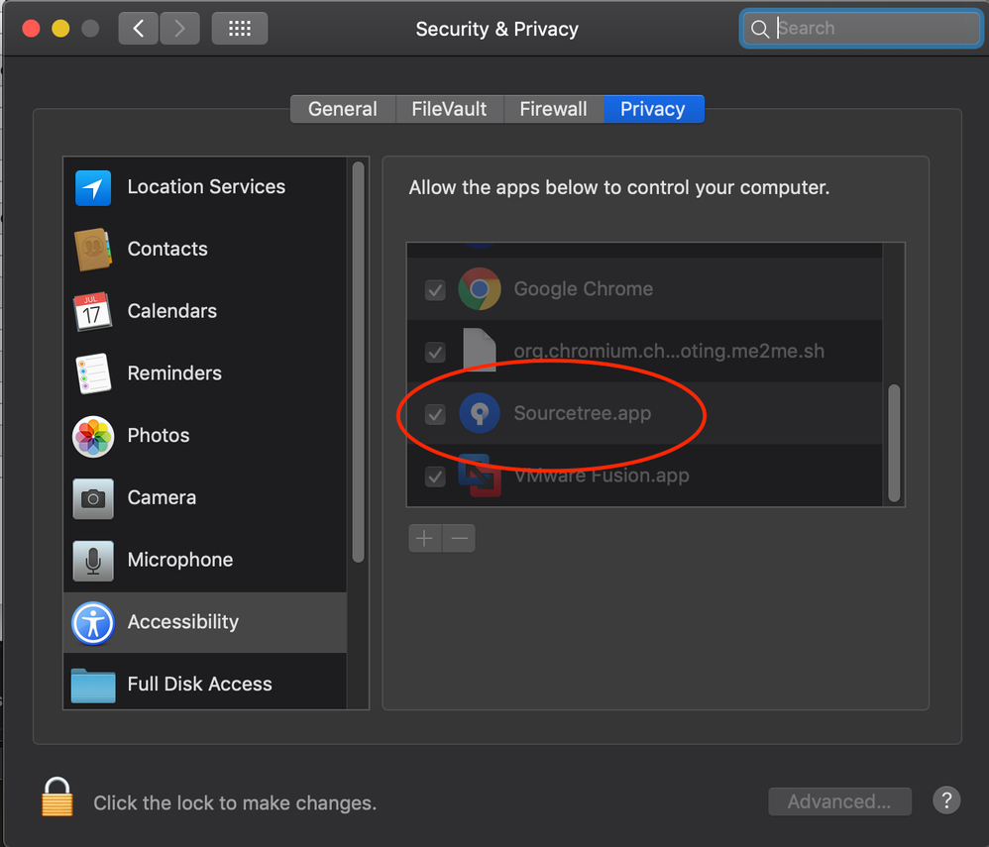Select Reminders in the sidebar
Viewport: 989px width, 847px height.
click(x=205, y=374)
